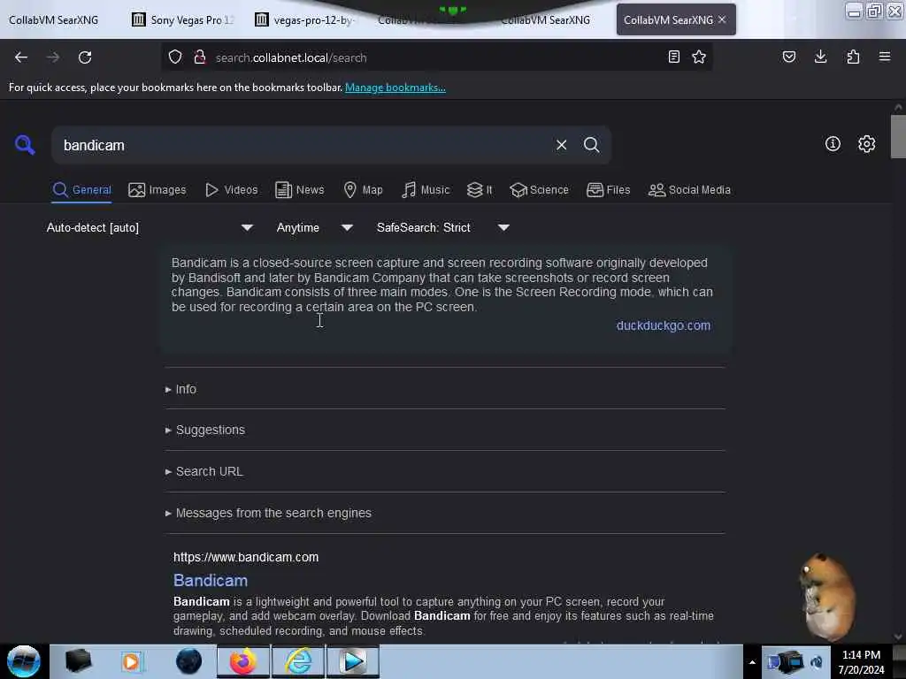Open the Auto-detect language dropdown
Viewport: 906px width, 679px height.
(150, 227)
